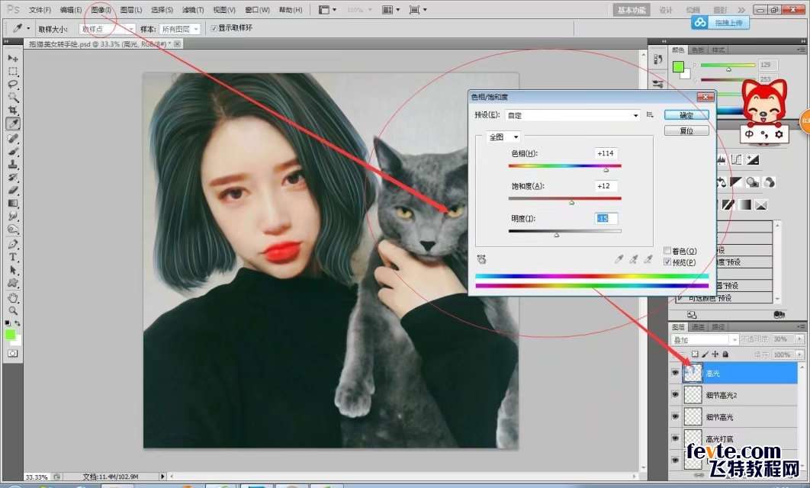This screenshot has width=810, height=488.
Task: Hide the 细节高光 layer
Action: (x=675, y=416)
